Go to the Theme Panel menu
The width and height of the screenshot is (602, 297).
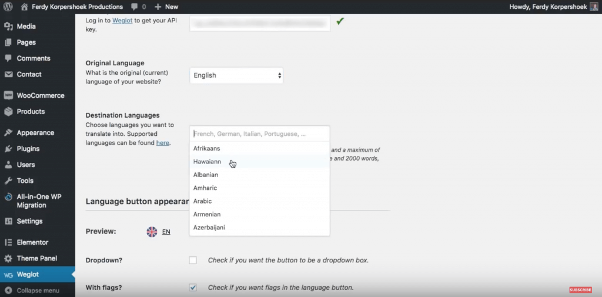(x=36, y=258)
